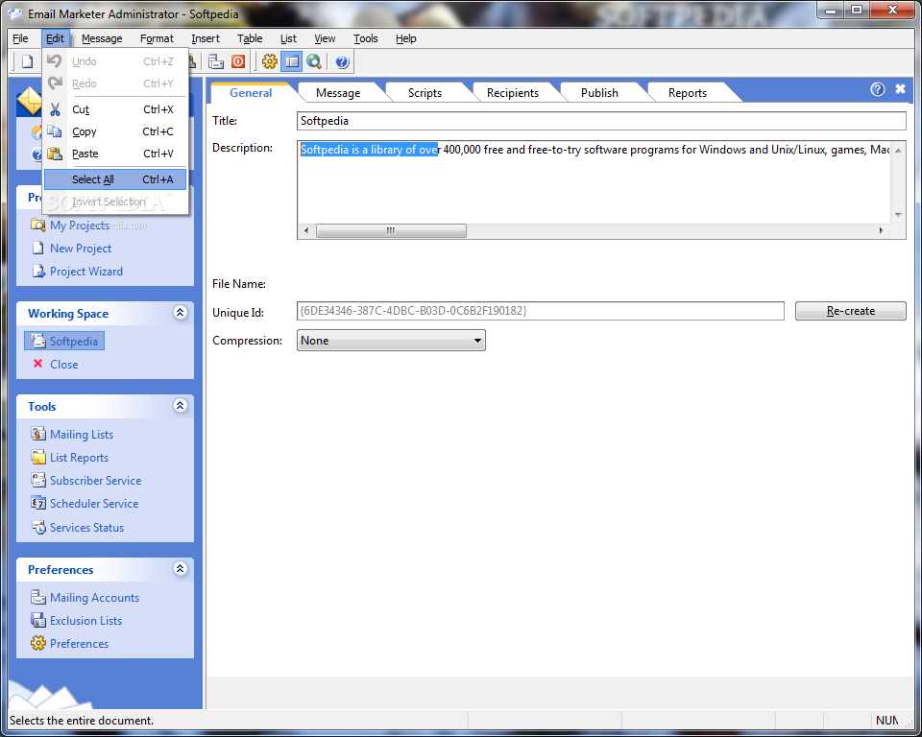Switch to the Recipients tab

[513, 93]
